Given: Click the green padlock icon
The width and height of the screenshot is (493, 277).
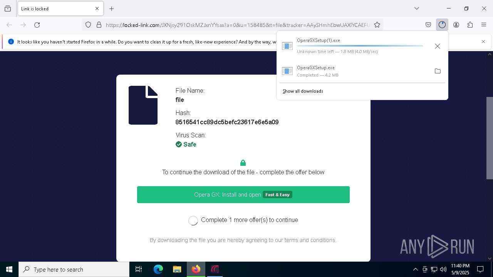Looking at the screenshot, I should [x=243, y=163].
